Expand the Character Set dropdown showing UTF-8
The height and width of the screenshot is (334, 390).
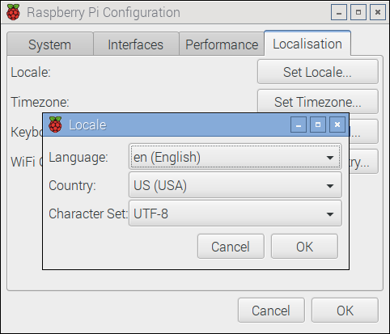tap(235, 214)
